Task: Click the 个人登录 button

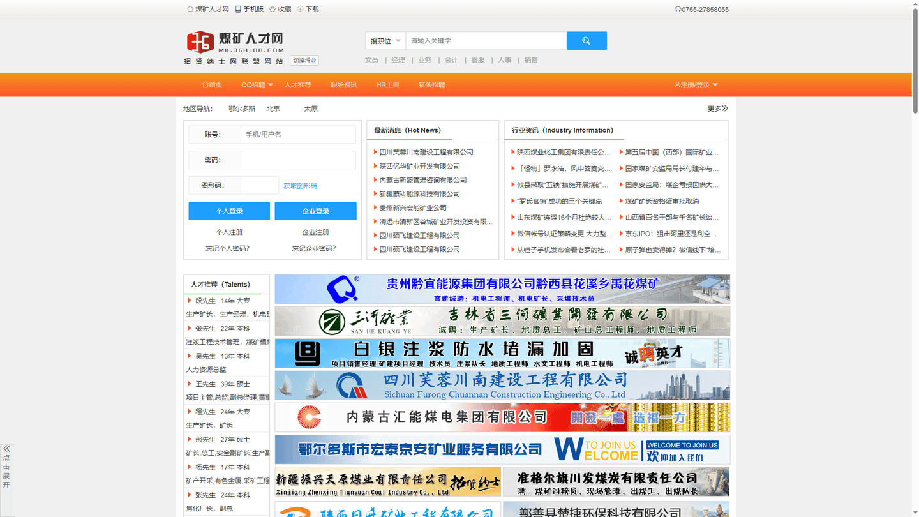Action: (229, 211)
